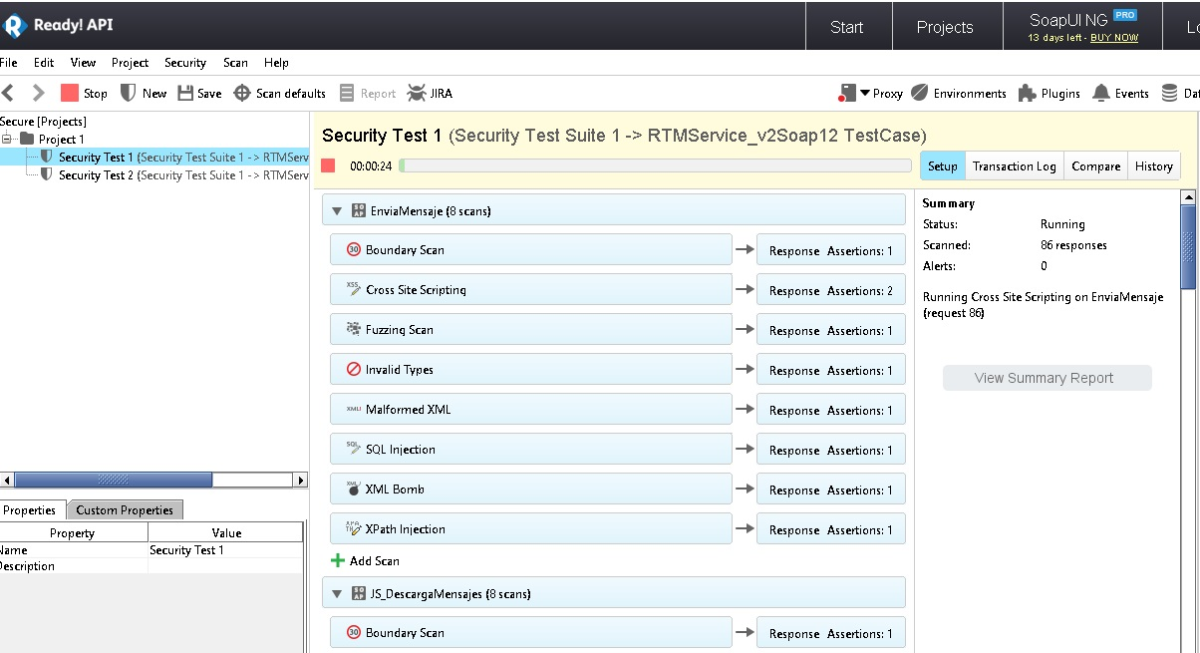
Task: Select Security Test 2 in the tree
Action: pyautogui.click(x=95, y=175)
